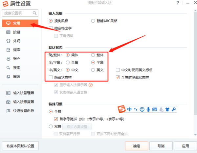
Task: Open the 常用 settings tab
Action: coord(20,23)
